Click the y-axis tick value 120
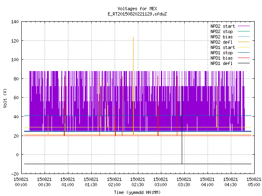Image resolution: width=262 pixels, height=196 pixels. coord(15,41)
